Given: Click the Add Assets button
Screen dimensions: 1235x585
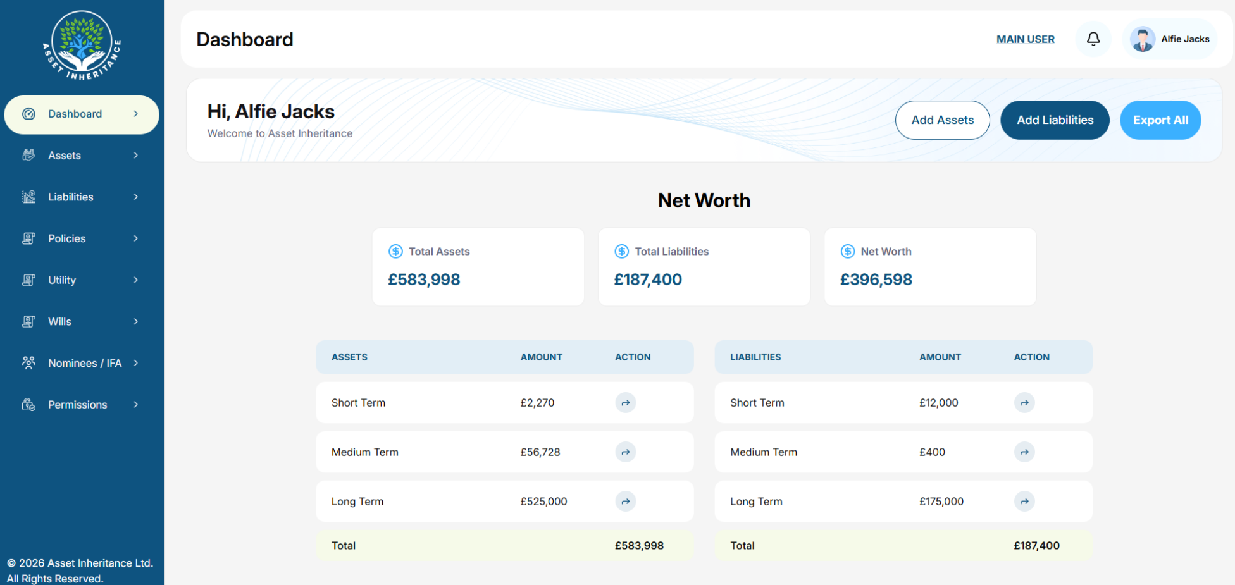Looking at the screenshot, I should pyautogui.click(x=942, y=120).
